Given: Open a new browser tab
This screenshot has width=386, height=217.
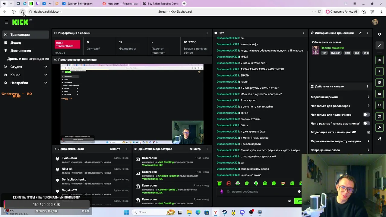Looking at the screenshot, I should [x=184, y=4].
